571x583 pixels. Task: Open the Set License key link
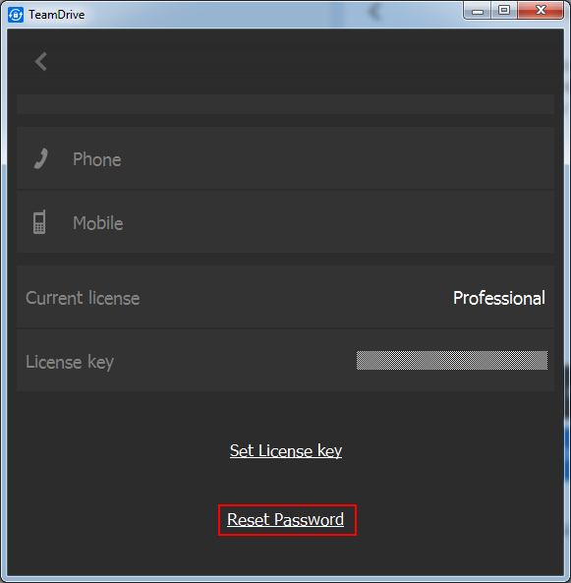pyautogui.click(x=285, y=451)
